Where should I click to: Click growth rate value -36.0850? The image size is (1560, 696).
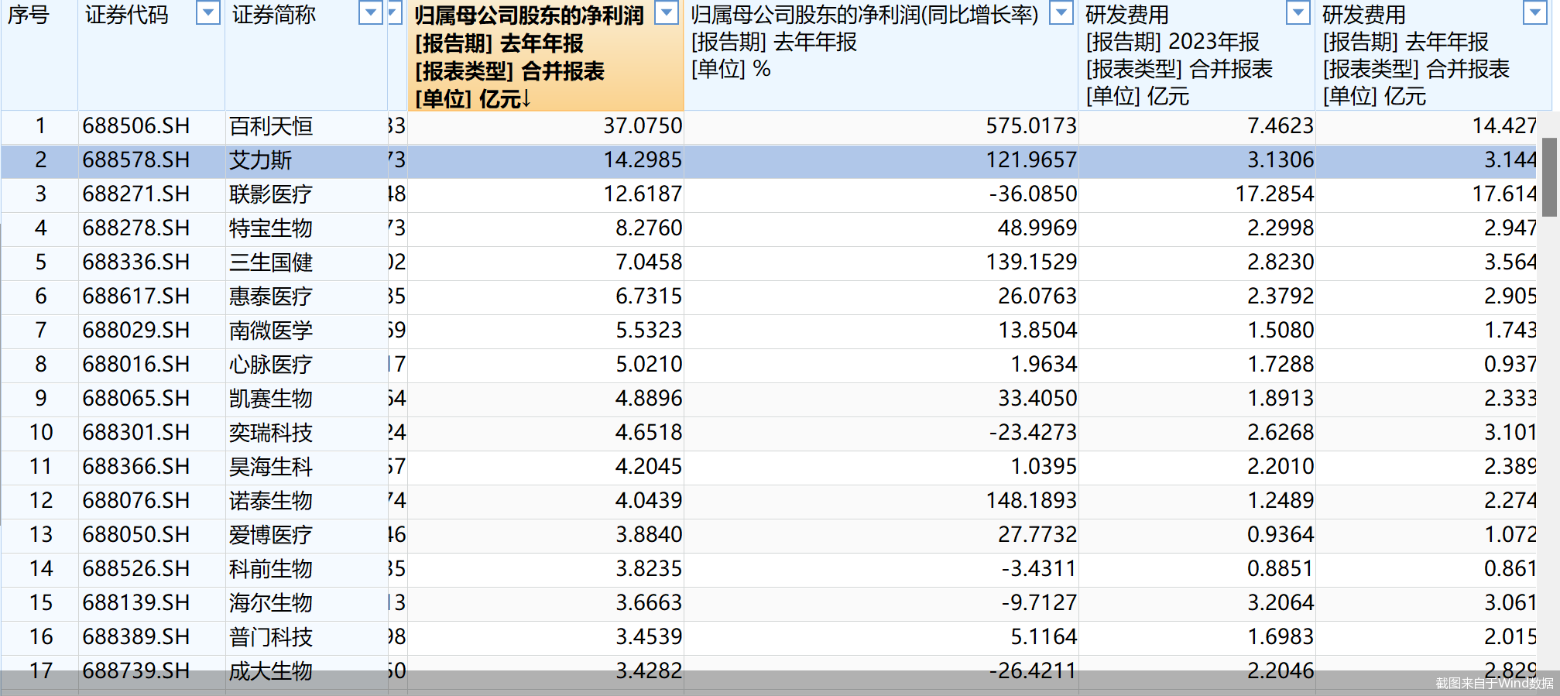(1033, 194)
